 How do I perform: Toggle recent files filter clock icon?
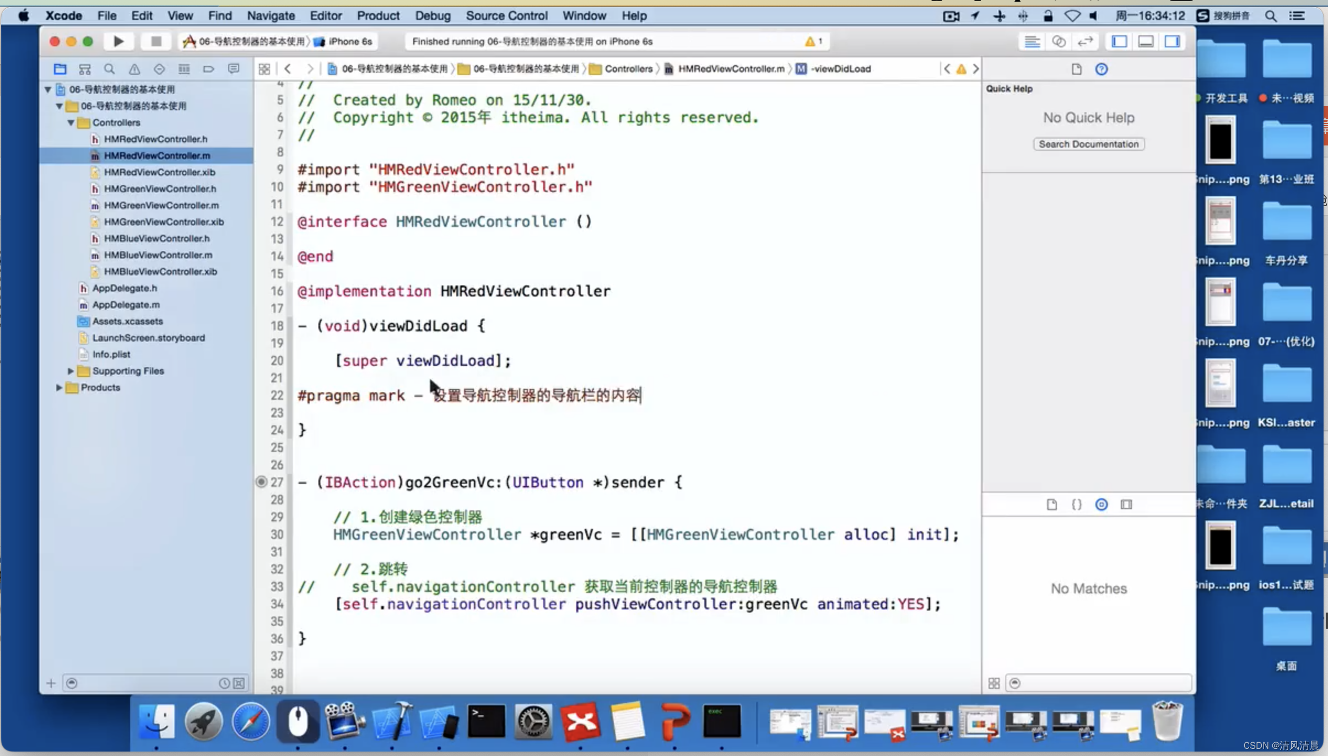click(x=224, y=683)
